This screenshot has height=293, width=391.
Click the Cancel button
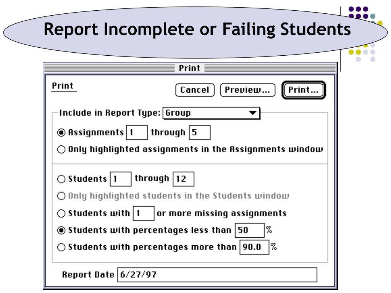(x=195, y=90)
